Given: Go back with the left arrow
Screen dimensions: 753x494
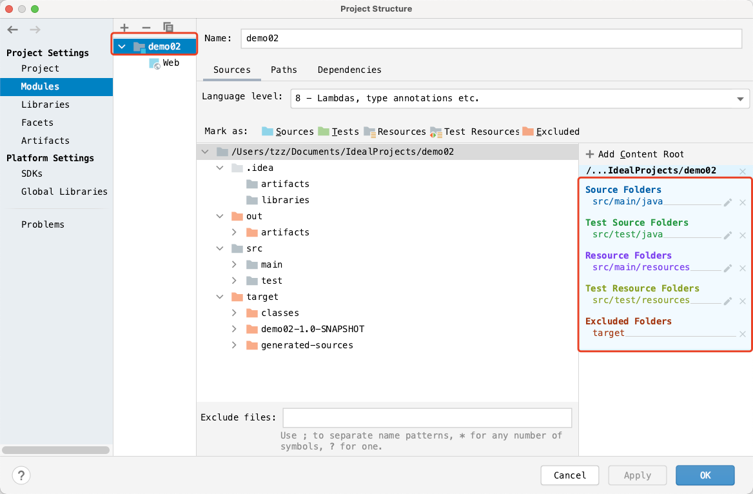Looking at the screenshot, I should tap(13, 30).
